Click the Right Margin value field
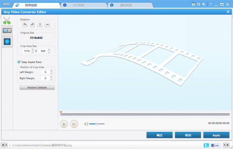The height and width of the screenshot is (149, 233). tap(45, 78)
